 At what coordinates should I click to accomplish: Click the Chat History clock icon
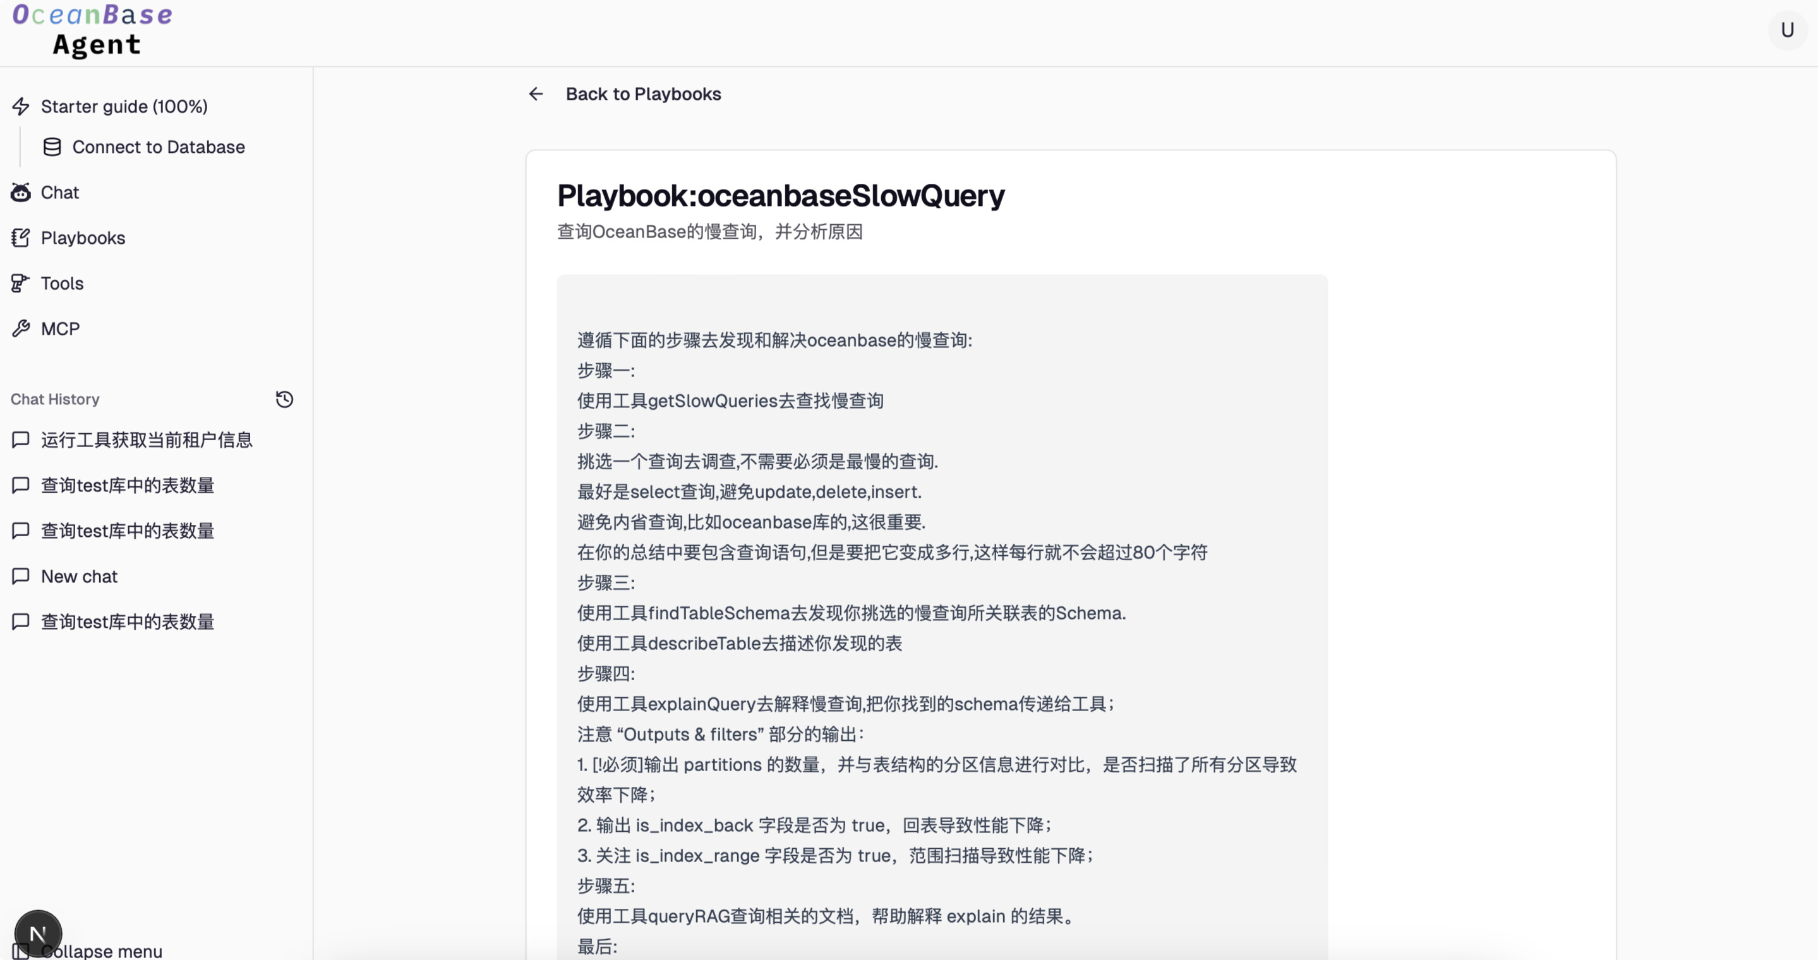284,399
